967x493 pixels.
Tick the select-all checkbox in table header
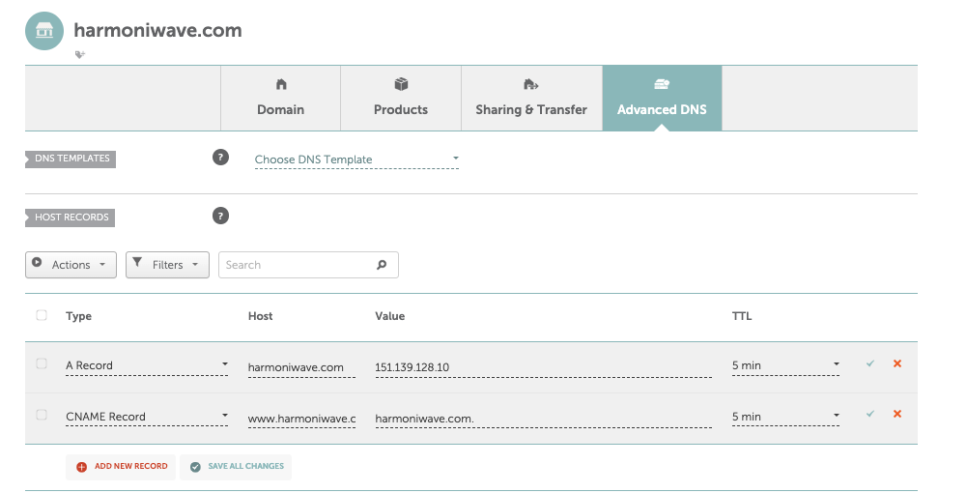(x=42, y=315)
